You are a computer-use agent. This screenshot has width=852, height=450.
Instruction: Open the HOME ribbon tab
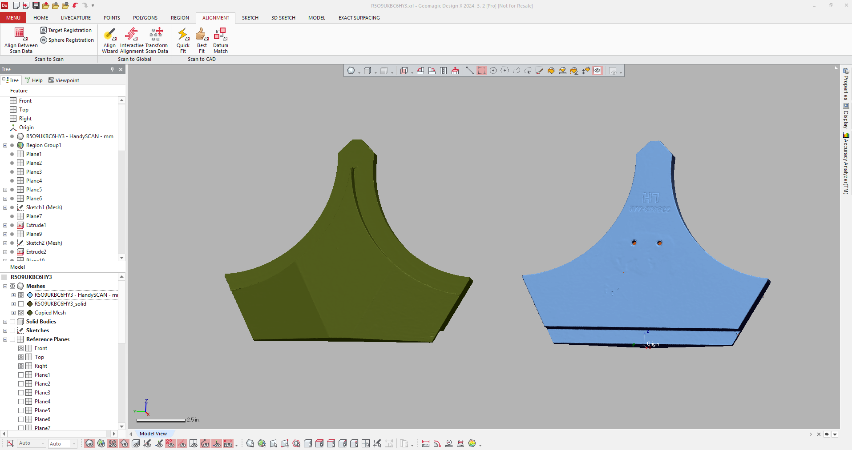40,18
